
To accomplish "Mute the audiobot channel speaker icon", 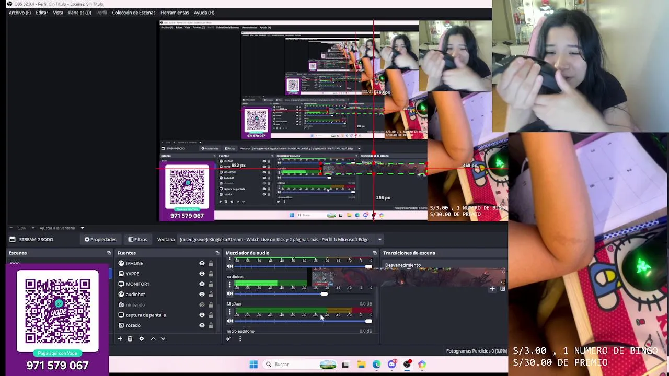I will tap(229, 294).
